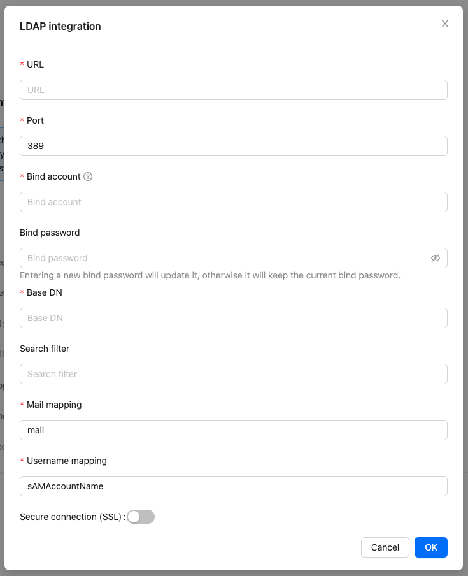468x576 pixels.
Task: Click the "Secure connection (SSL)" label text
Action: [x=70, y=517]
